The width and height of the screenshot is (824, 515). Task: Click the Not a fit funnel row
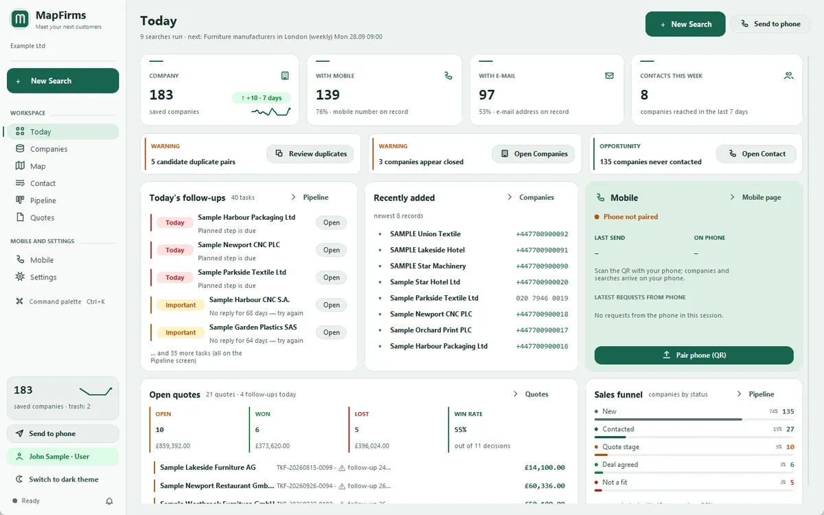694,484
